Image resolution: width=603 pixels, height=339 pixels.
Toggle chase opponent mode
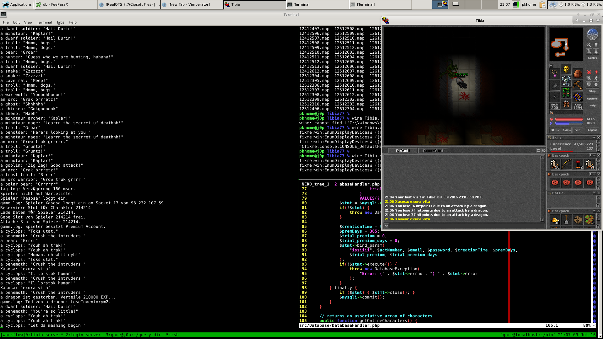click(596, 78)
